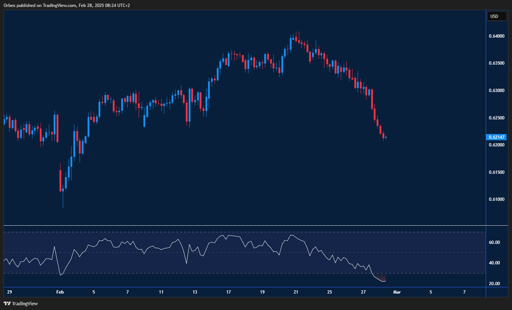
Task: Expand the RSI pane by clicking its divider
Action: coord(241,226)
